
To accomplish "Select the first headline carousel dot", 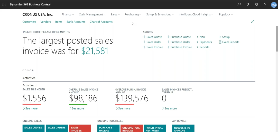I will point(23,70).
